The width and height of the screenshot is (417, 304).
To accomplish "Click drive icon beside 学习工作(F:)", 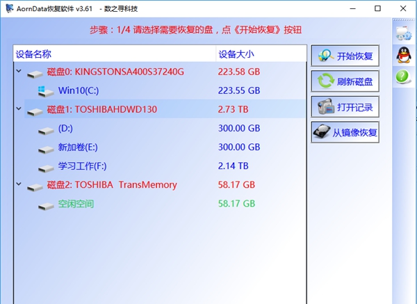I will (46, 168).
